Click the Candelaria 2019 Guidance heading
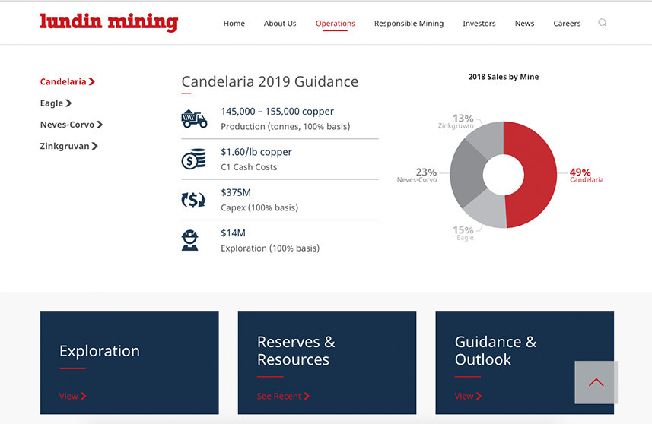Screen dimensions: 652x424 pyautogui.click(x=270, y=81)
